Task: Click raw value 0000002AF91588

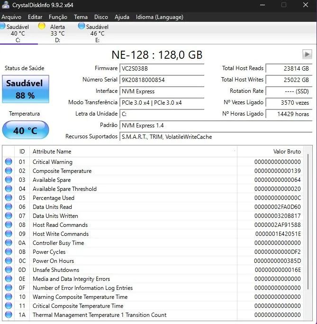Action: (x=277, y=225)
